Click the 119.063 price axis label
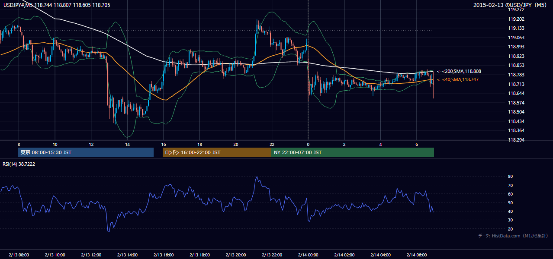This screenshot has width=553, height=259. (516, 38)
